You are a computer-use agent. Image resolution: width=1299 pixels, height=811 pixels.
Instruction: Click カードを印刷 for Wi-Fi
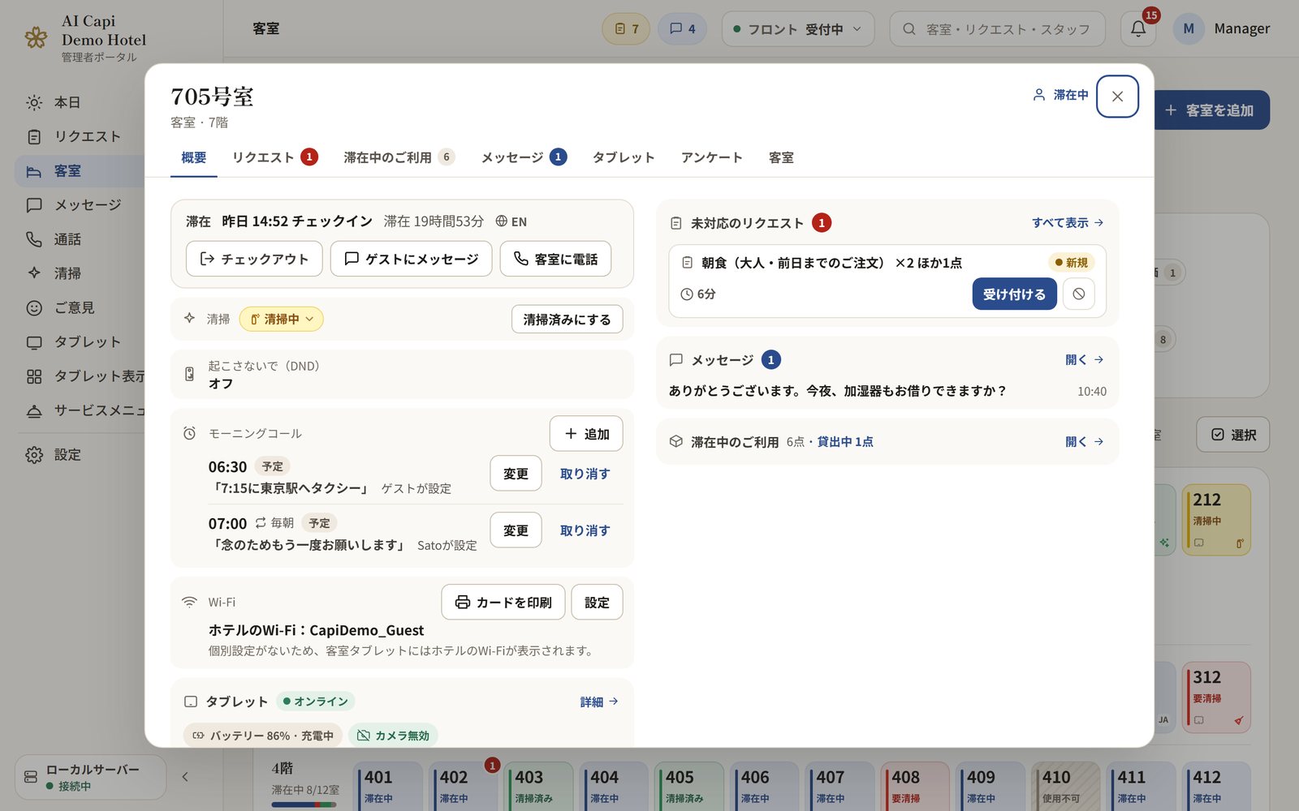click(503, 602)
